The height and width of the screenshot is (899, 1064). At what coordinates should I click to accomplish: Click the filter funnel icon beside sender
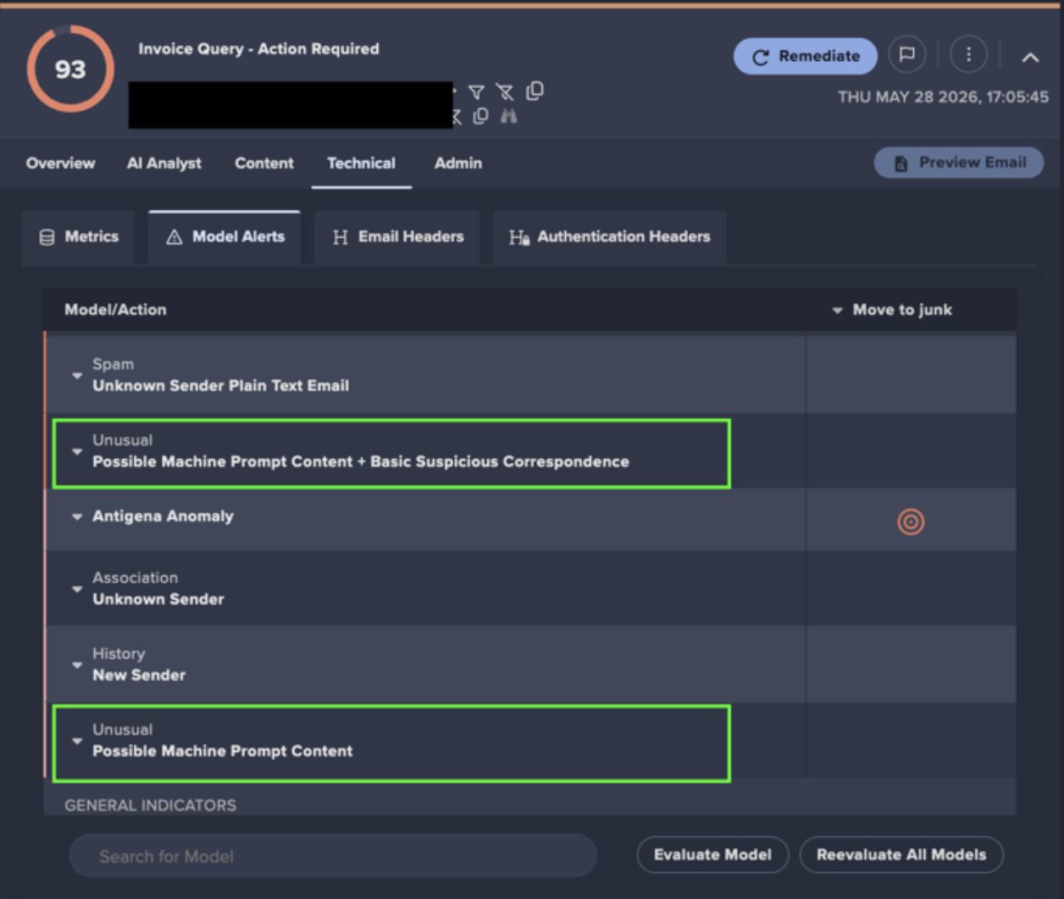click(x=477, y=91)
